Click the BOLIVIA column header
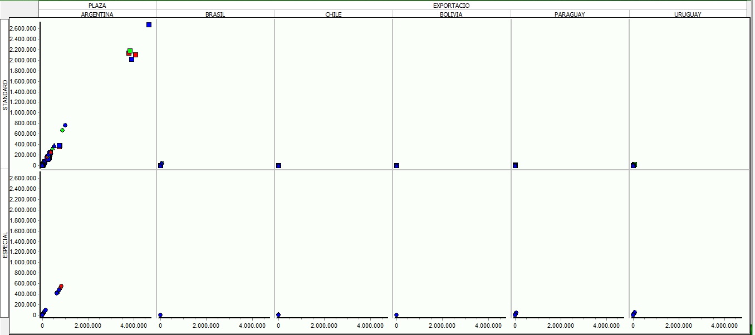This screenshot has height=335, width=755. (451, 14)
